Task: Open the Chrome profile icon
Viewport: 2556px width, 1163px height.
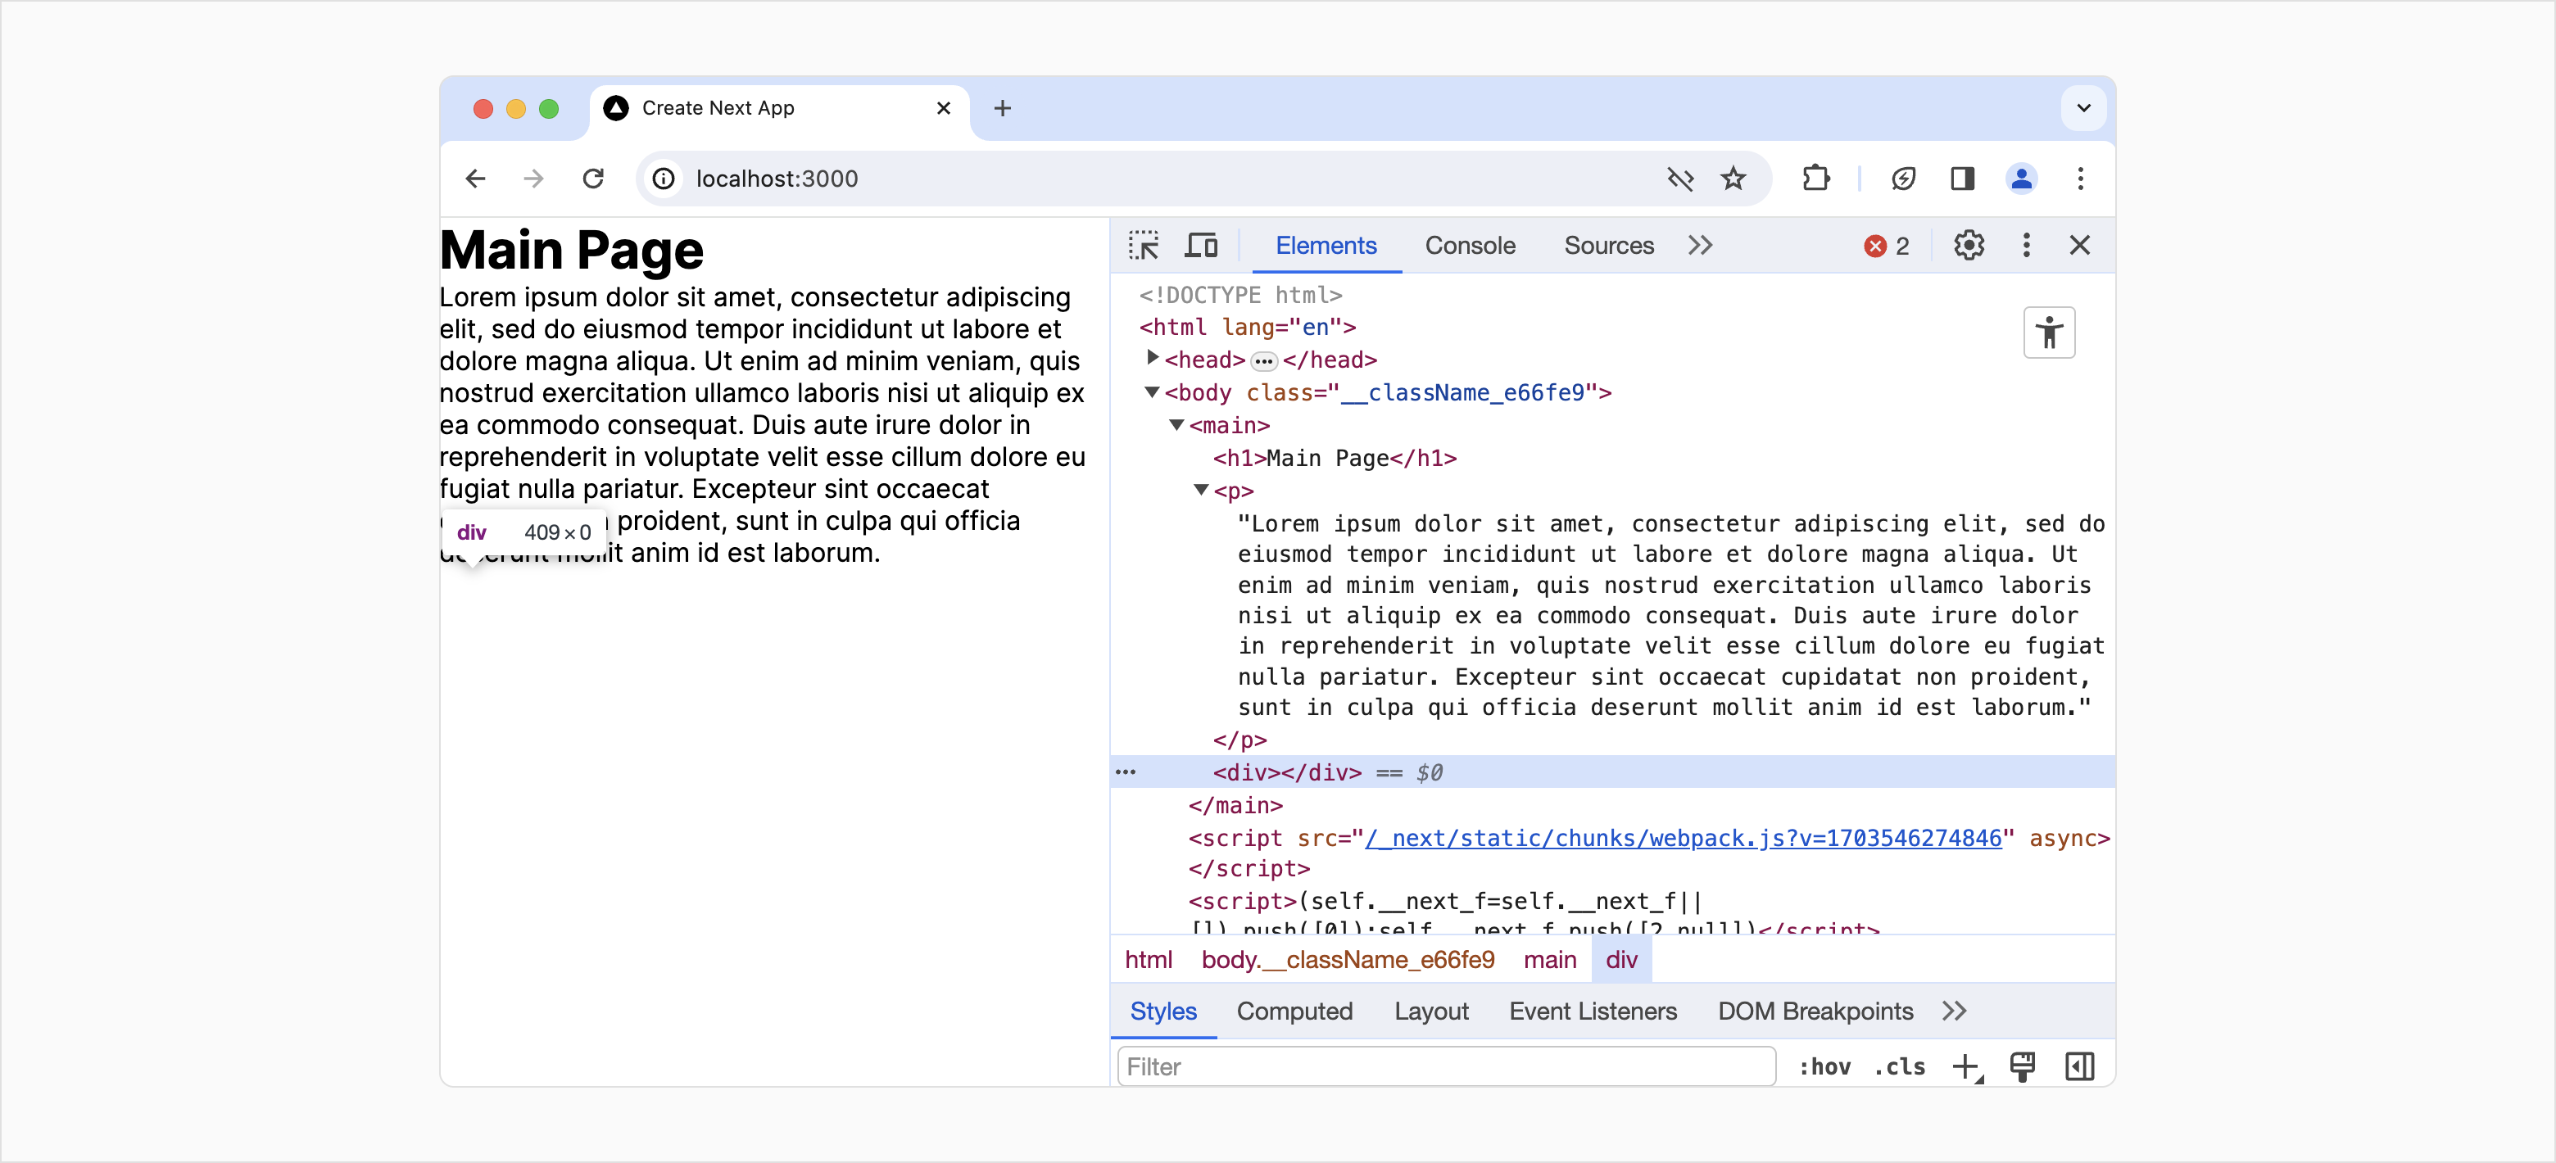Action: click(x=2022, y=179)
